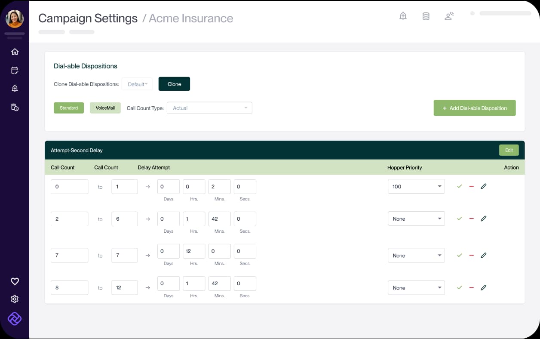540x339 pixels.
Task: Click the database icon in header
Action: [x=426, y=16]
